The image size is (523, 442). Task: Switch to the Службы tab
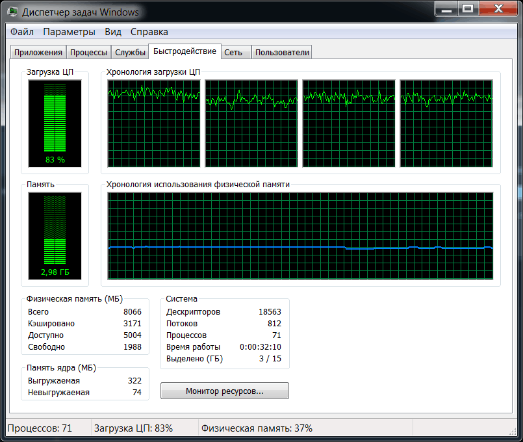pos(130,51)
